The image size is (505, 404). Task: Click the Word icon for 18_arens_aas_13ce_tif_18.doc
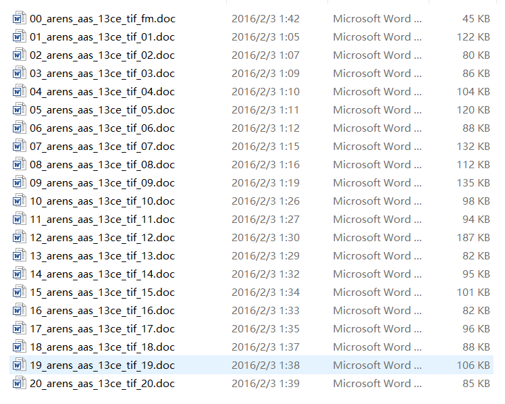(19, 347)
